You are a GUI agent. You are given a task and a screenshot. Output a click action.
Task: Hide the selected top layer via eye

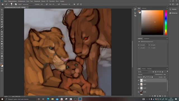tap(139, 81)
